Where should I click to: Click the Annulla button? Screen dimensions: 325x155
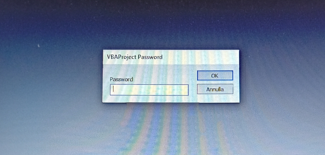point(215,89)
